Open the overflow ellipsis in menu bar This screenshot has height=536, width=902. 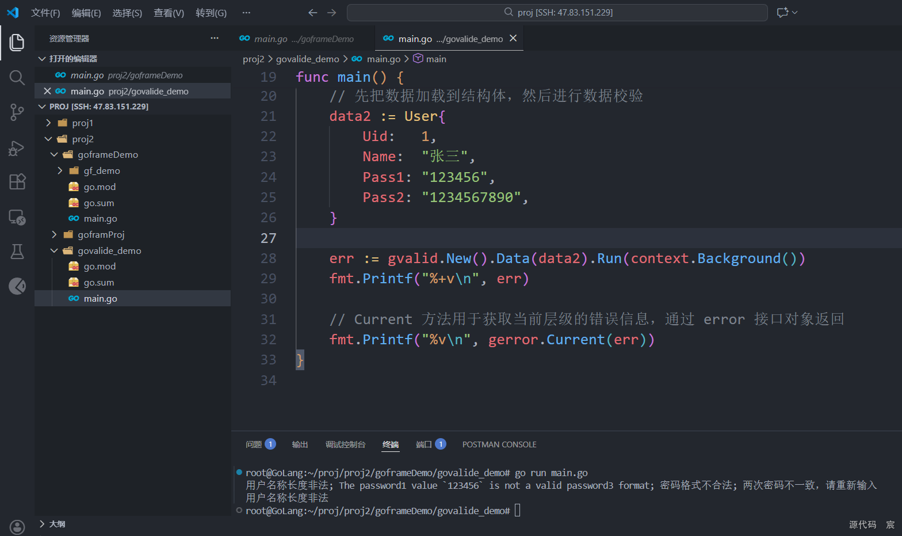pos(246,12)
